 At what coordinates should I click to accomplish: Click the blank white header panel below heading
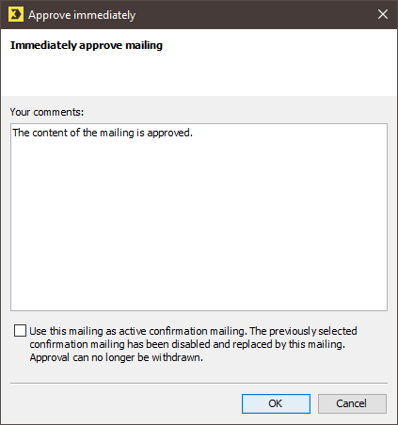pos(199,74)
